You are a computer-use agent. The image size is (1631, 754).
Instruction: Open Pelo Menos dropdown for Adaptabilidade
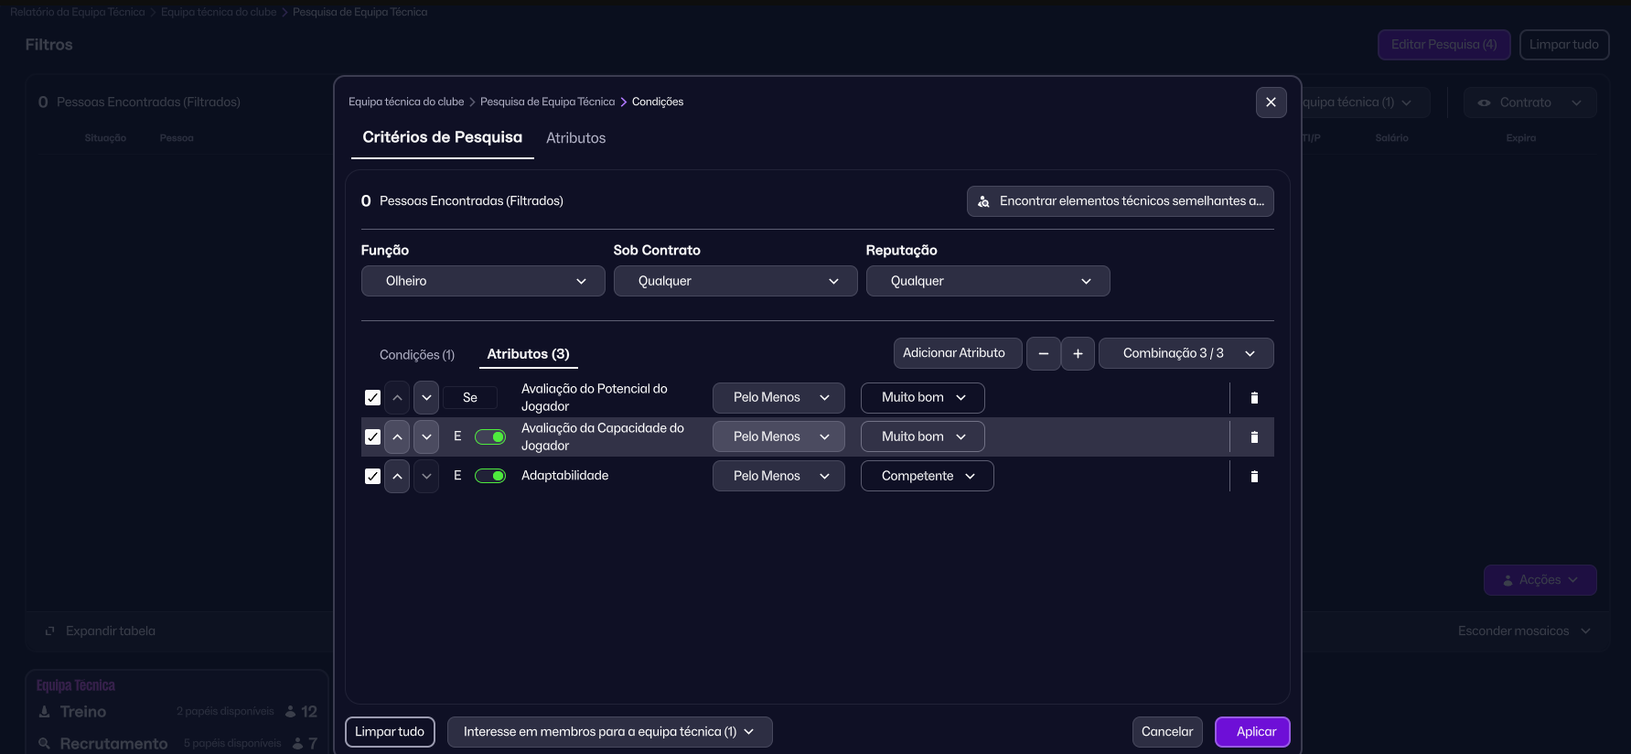click(778, 477)
